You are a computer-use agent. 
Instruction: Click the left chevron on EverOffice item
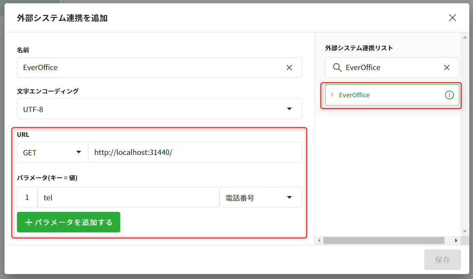(332, 95)
